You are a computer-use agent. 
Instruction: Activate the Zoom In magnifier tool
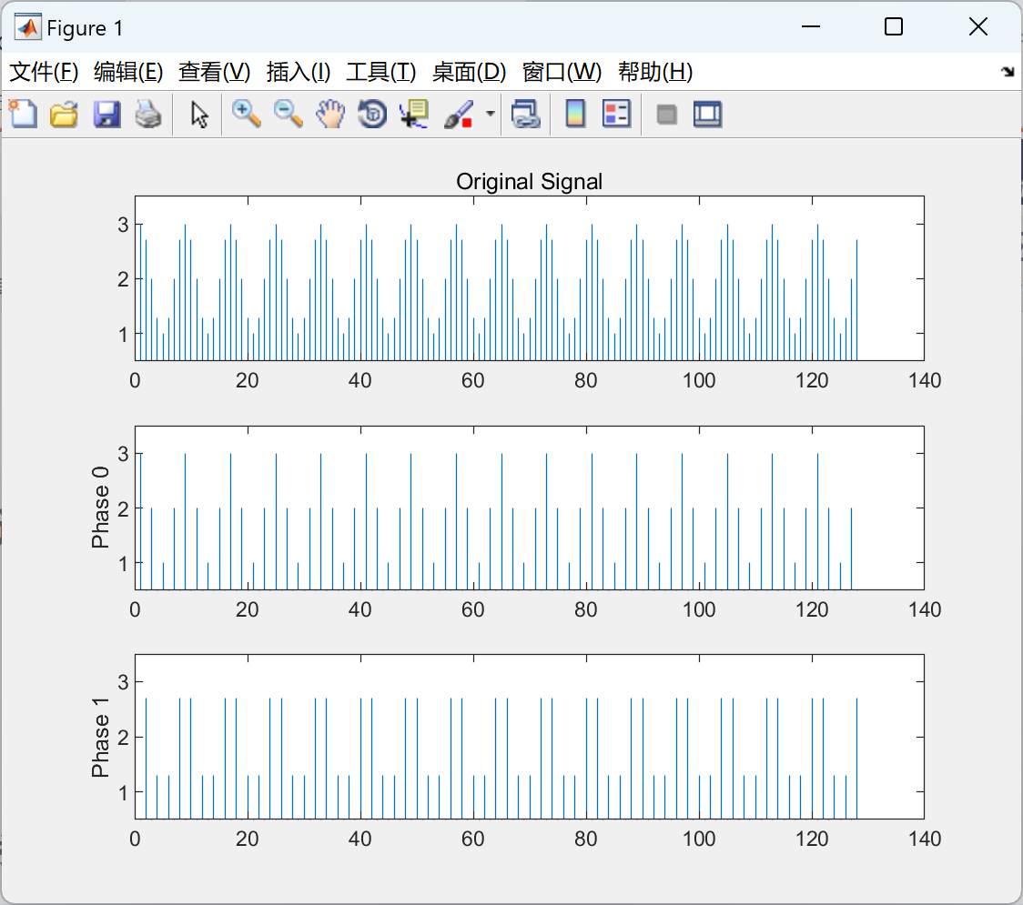click(x=247, y=114)
